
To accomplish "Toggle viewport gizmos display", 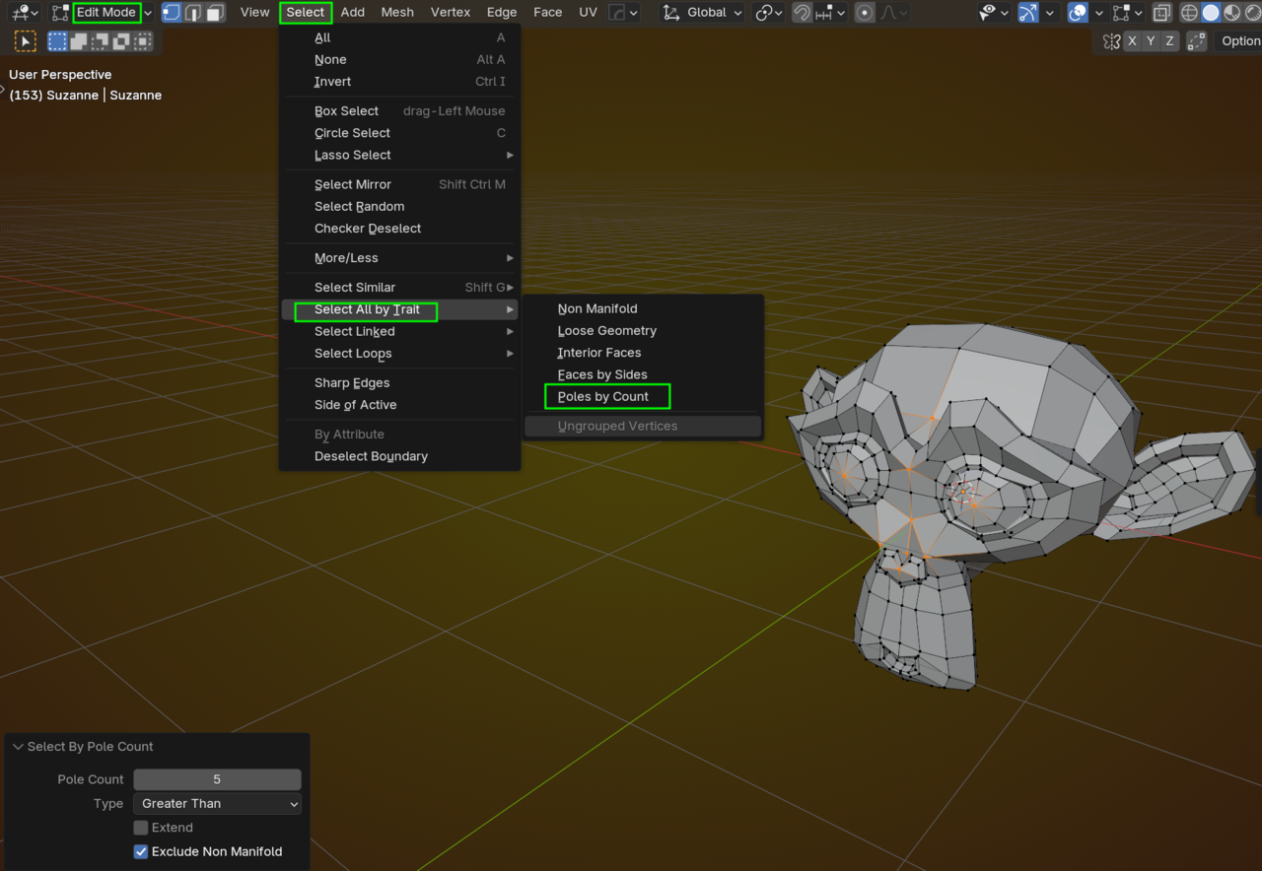I will [1027, 13].
